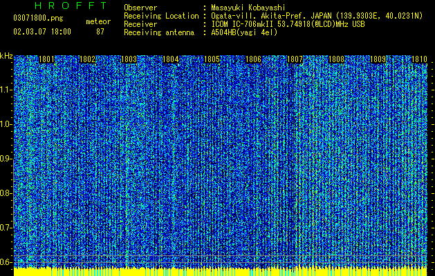Click the 0.7 frequency axis label
The width and height of the screenshot is (435, 276).
6,228
